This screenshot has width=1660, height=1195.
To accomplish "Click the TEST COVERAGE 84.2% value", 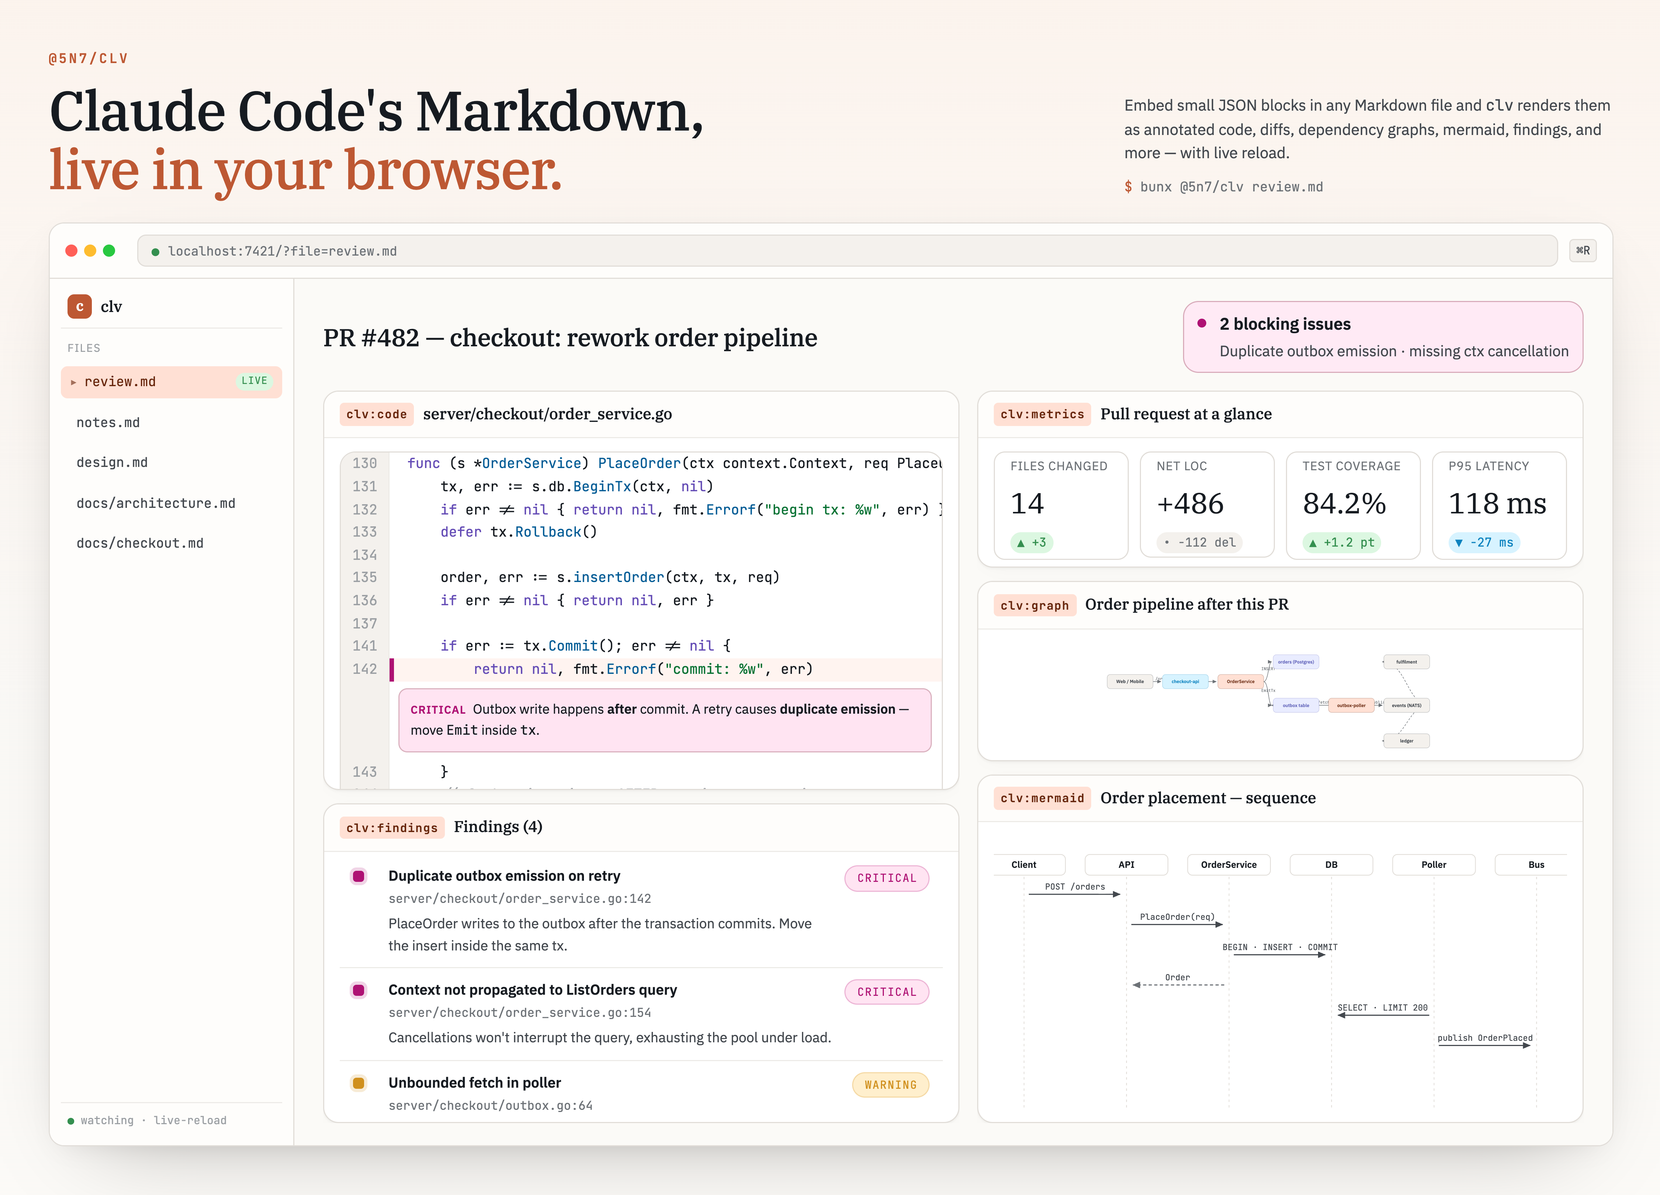I will (x=1344, y=503).
